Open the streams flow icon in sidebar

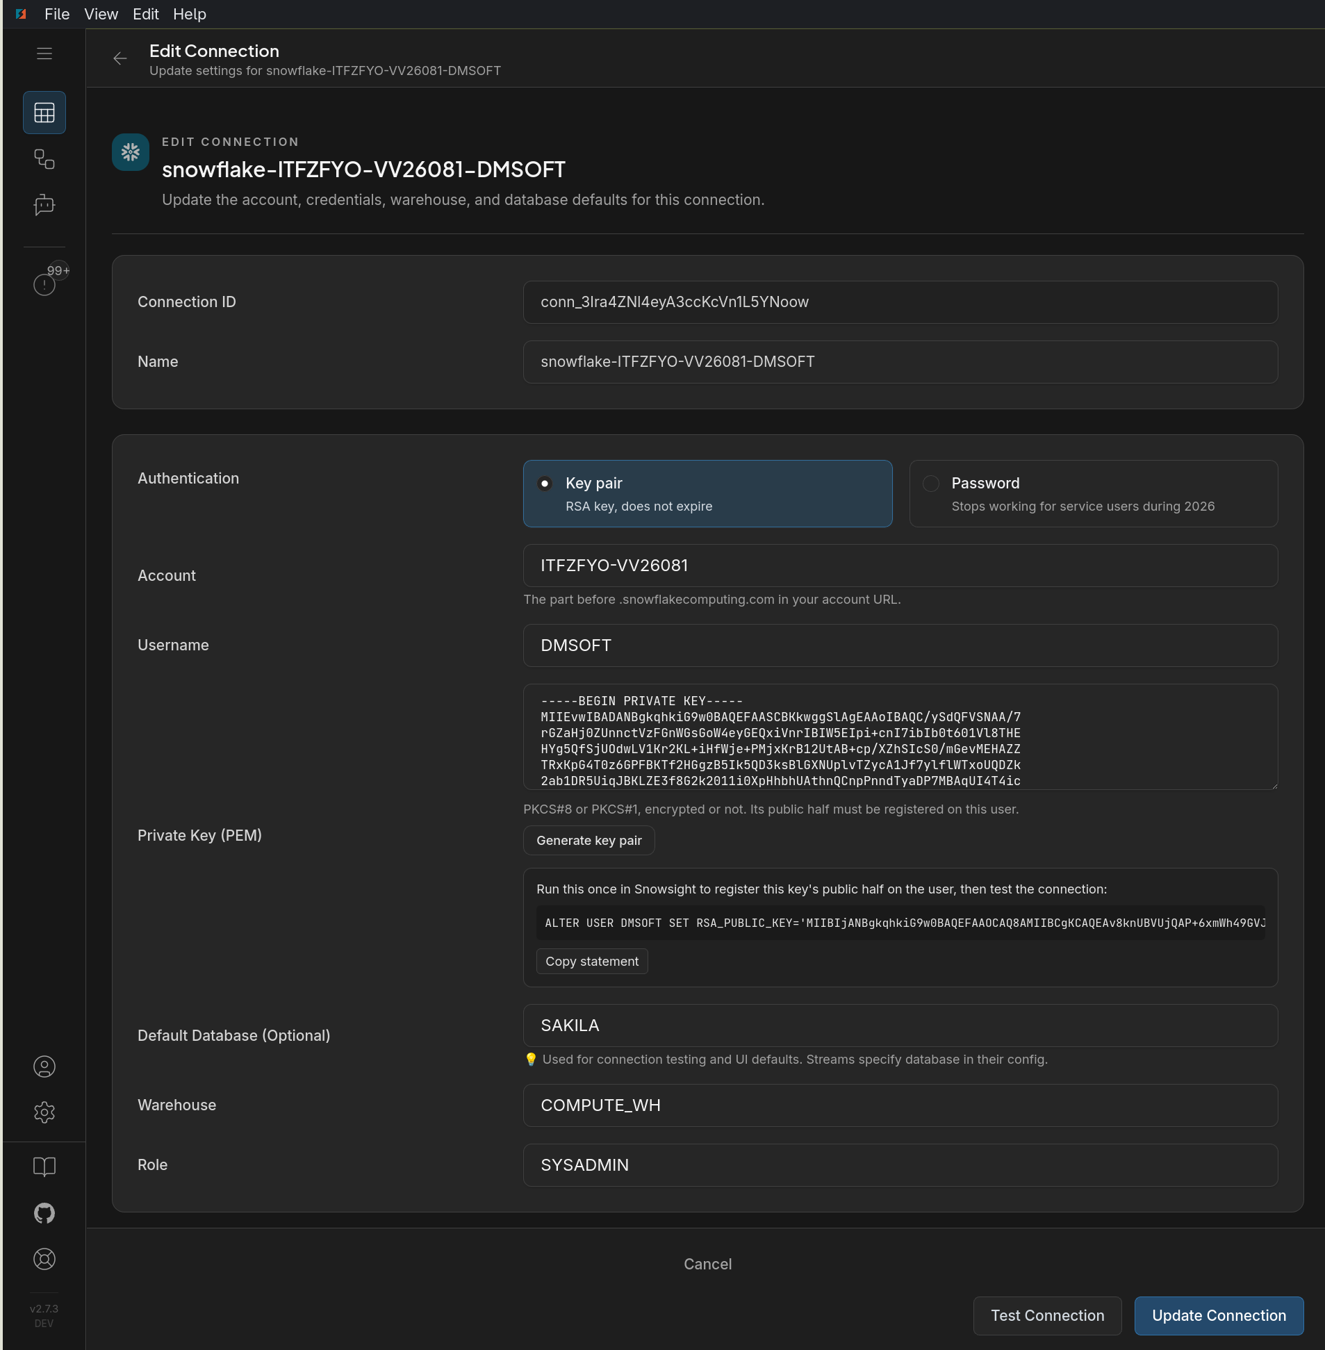pos(44,159)
